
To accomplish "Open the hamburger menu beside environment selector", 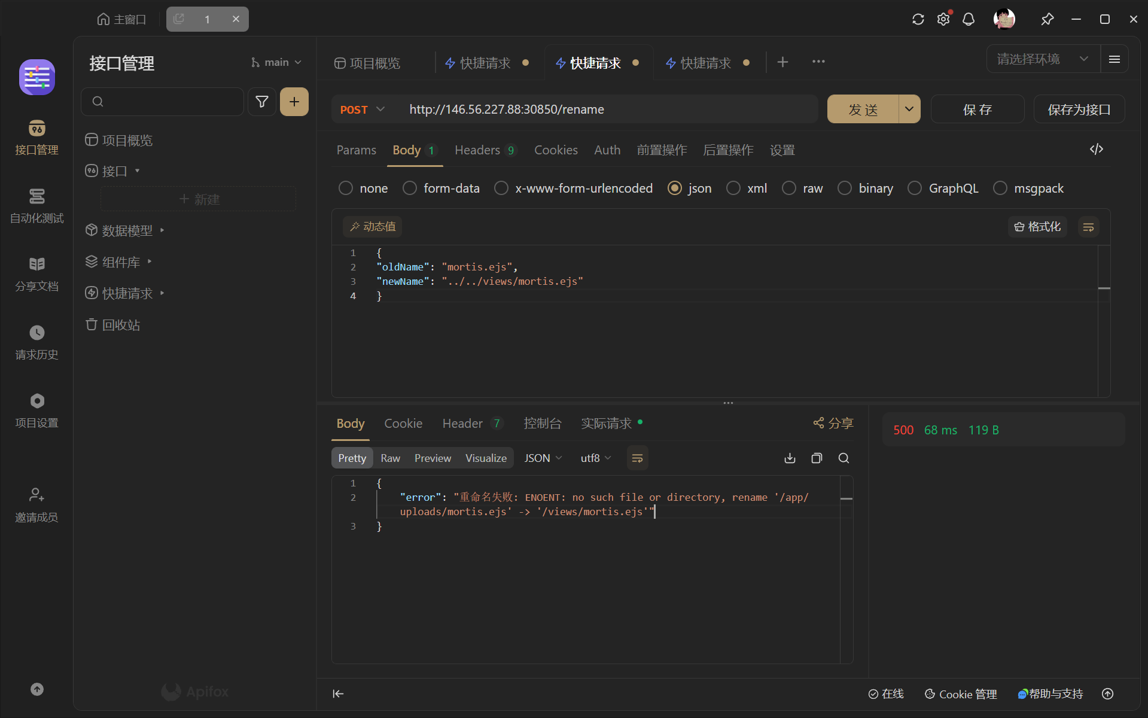I will pos(1114,59).
